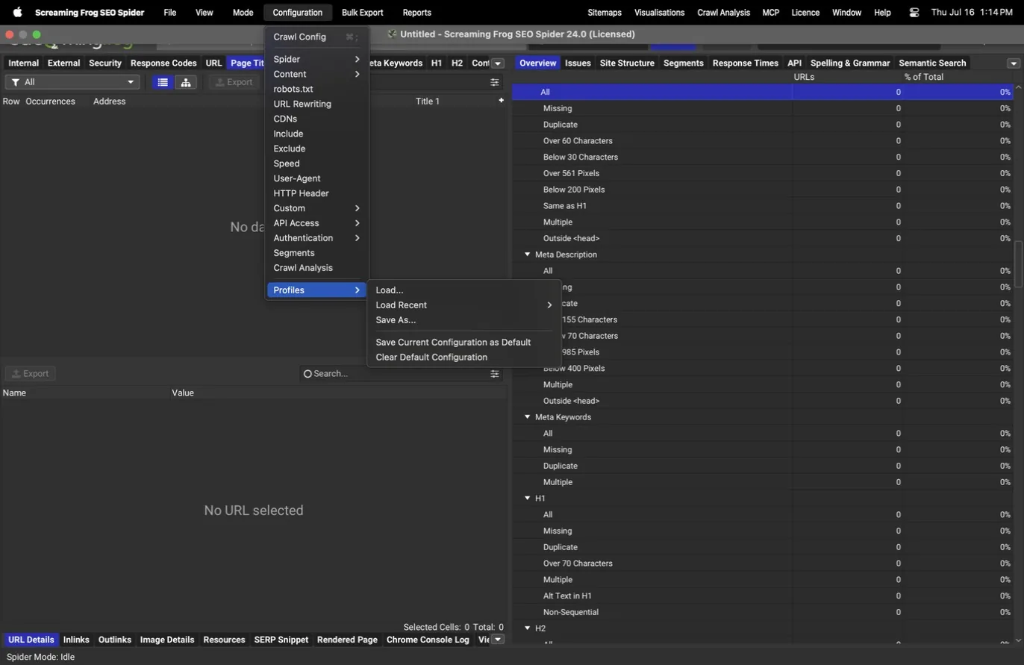This screenshot has width=1024, height=665.
Task: Select the Non-Sequential row
Action: tap(762, 613)
